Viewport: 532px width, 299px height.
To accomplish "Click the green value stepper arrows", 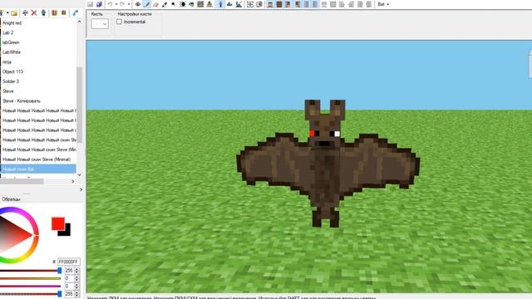I will click(x=76, y=278).
